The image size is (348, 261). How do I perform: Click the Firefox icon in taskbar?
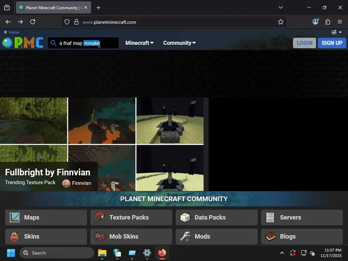[162, 253]
